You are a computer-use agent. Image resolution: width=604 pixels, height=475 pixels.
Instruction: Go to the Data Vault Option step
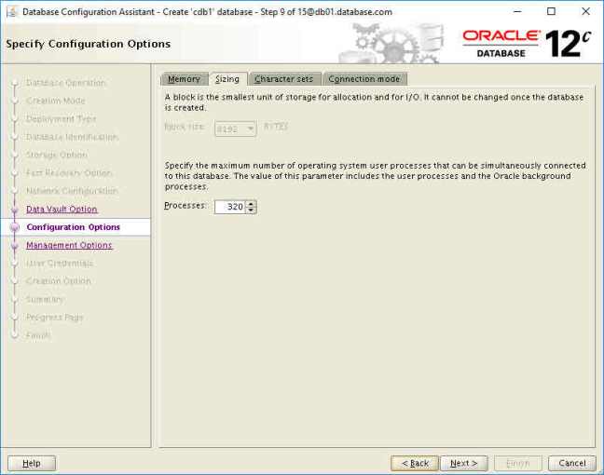point(62,210)
